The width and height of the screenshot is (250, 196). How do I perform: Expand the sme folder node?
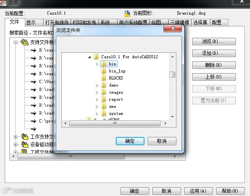[x=97, y=107]
